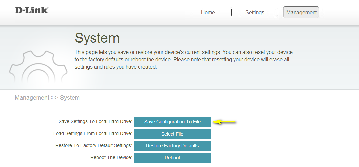Hit the Reboot button
The image size is (359, 167).
coord(172,158)
